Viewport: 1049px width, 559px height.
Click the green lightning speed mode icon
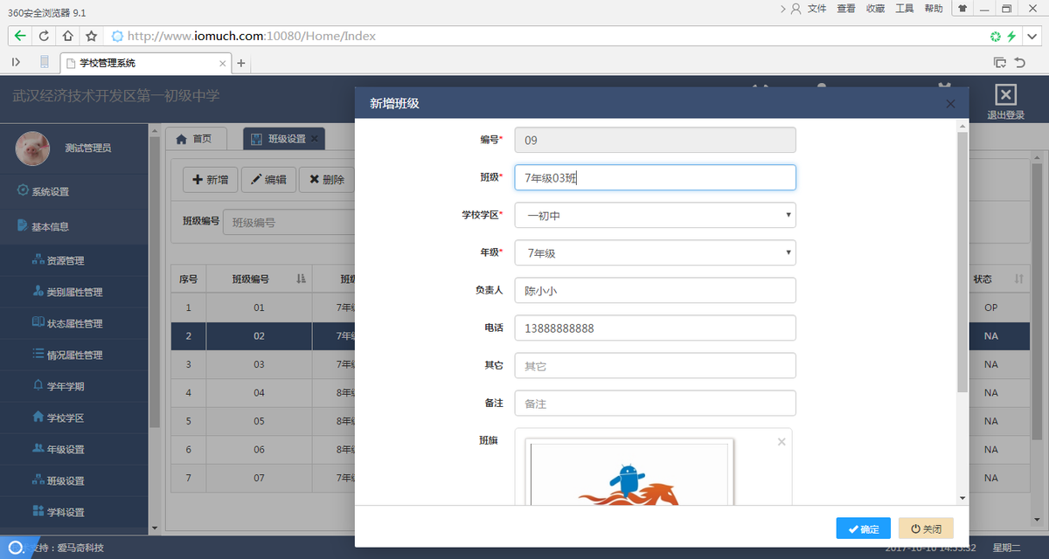1011,37
